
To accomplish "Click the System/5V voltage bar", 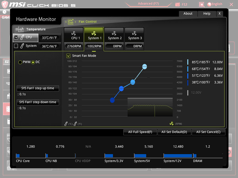I will pyautogui.click(x=140, y=156).
